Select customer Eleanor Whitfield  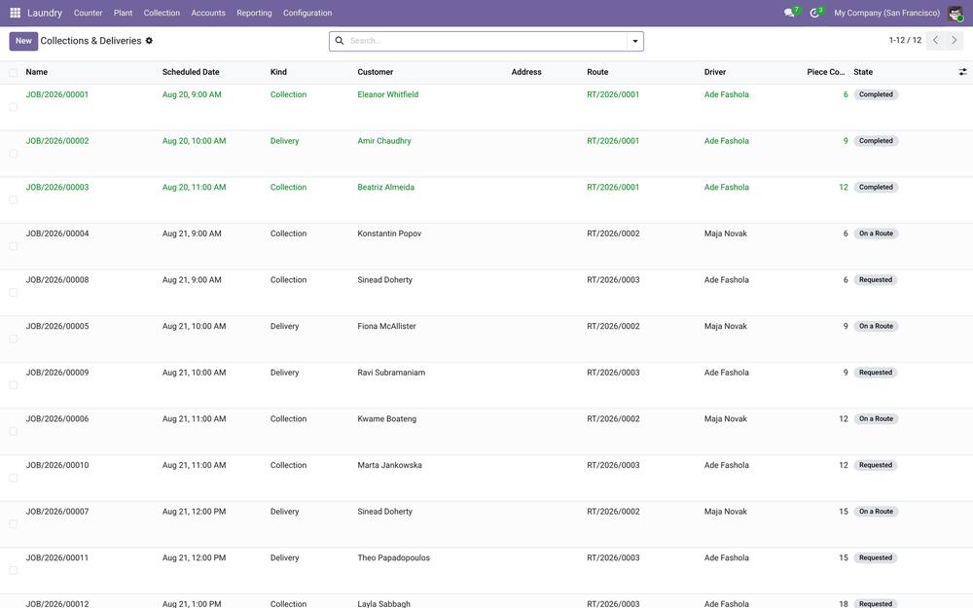point(388,94)
